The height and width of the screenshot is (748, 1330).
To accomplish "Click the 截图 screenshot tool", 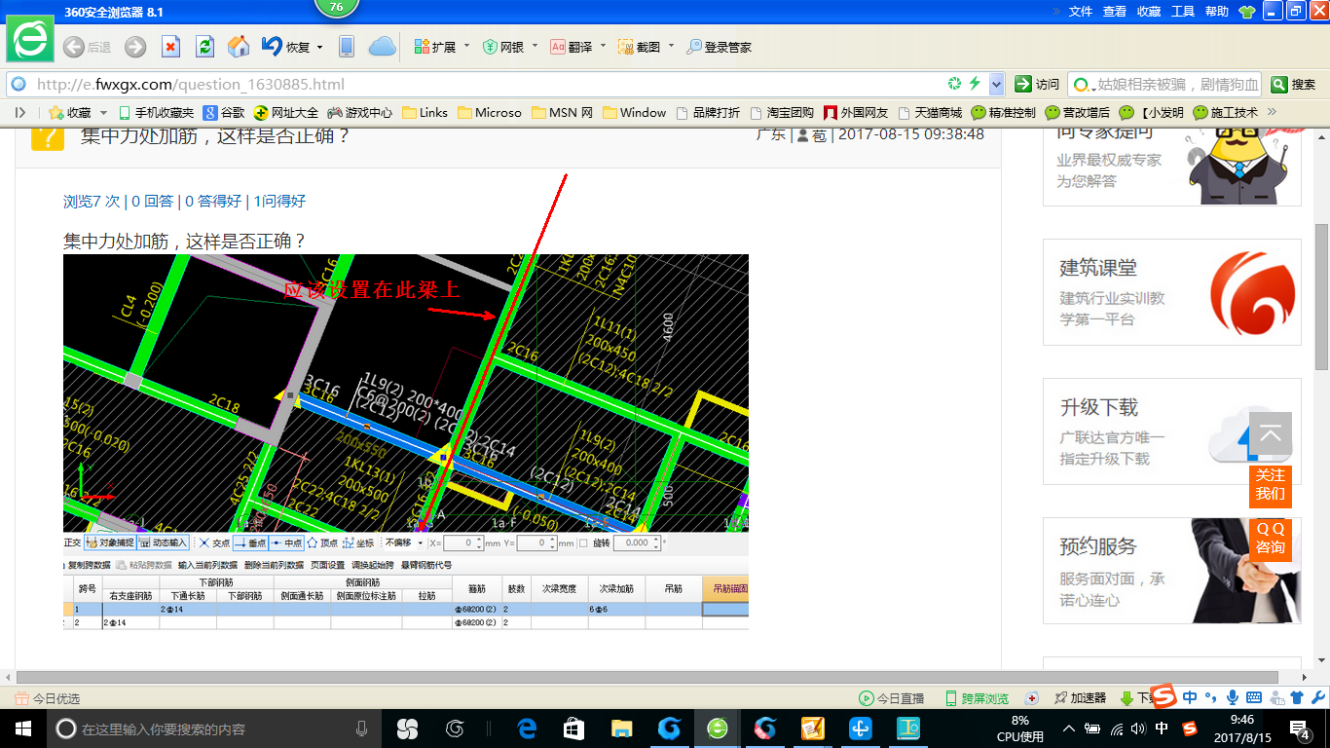I will pyautogui.click(x=640, y=47).
